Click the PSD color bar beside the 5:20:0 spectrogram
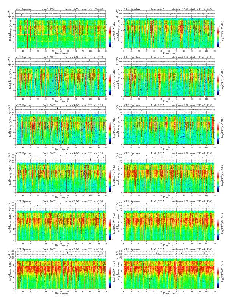The width and height of the screenshot is (232, 300). [x=110, y=277]
